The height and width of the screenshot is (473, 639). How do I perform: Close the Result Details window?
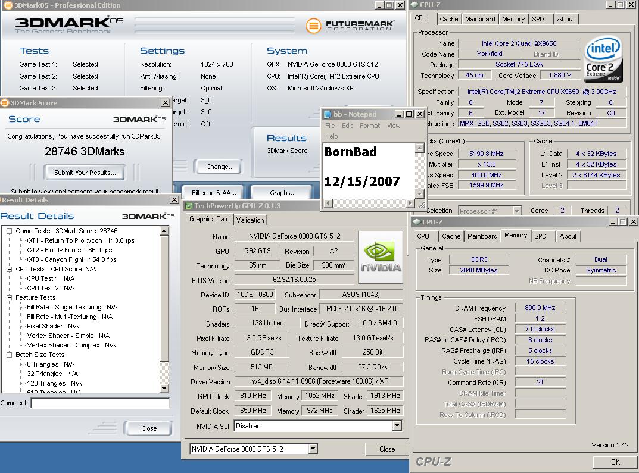click(x=174, y=200)
